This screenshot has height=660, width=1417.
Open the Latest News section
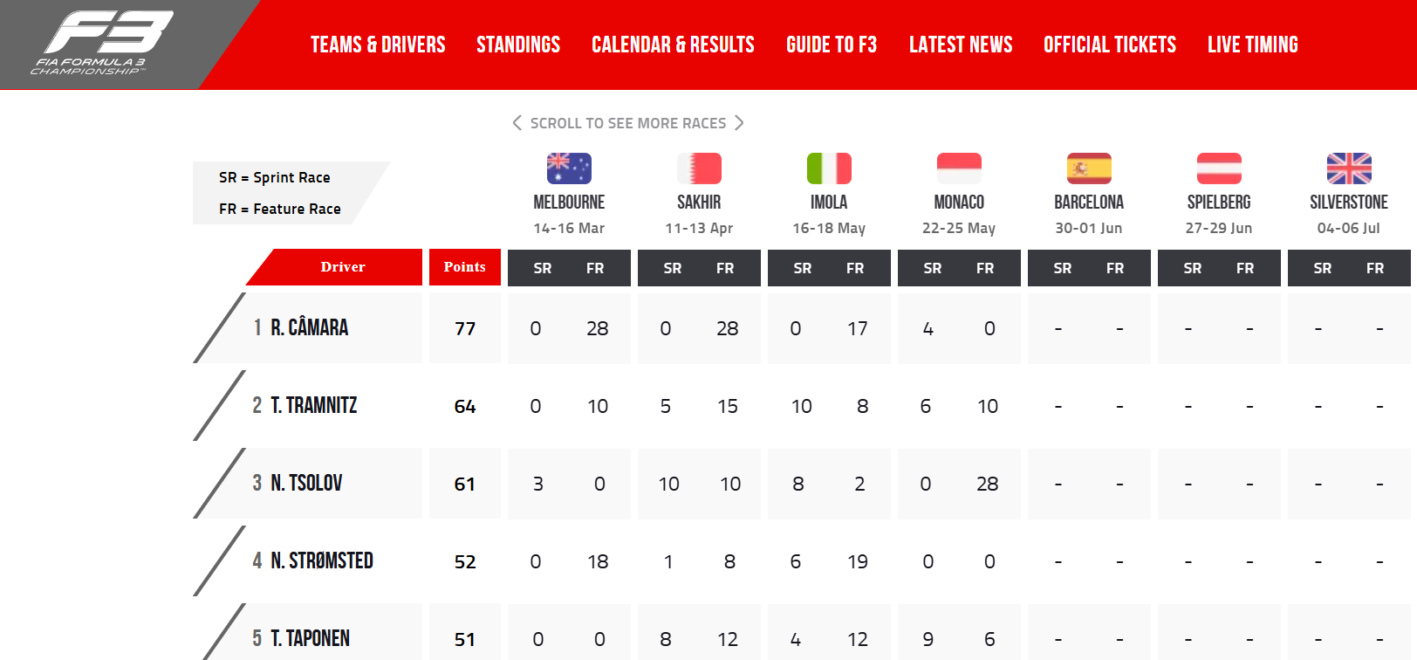961,45
